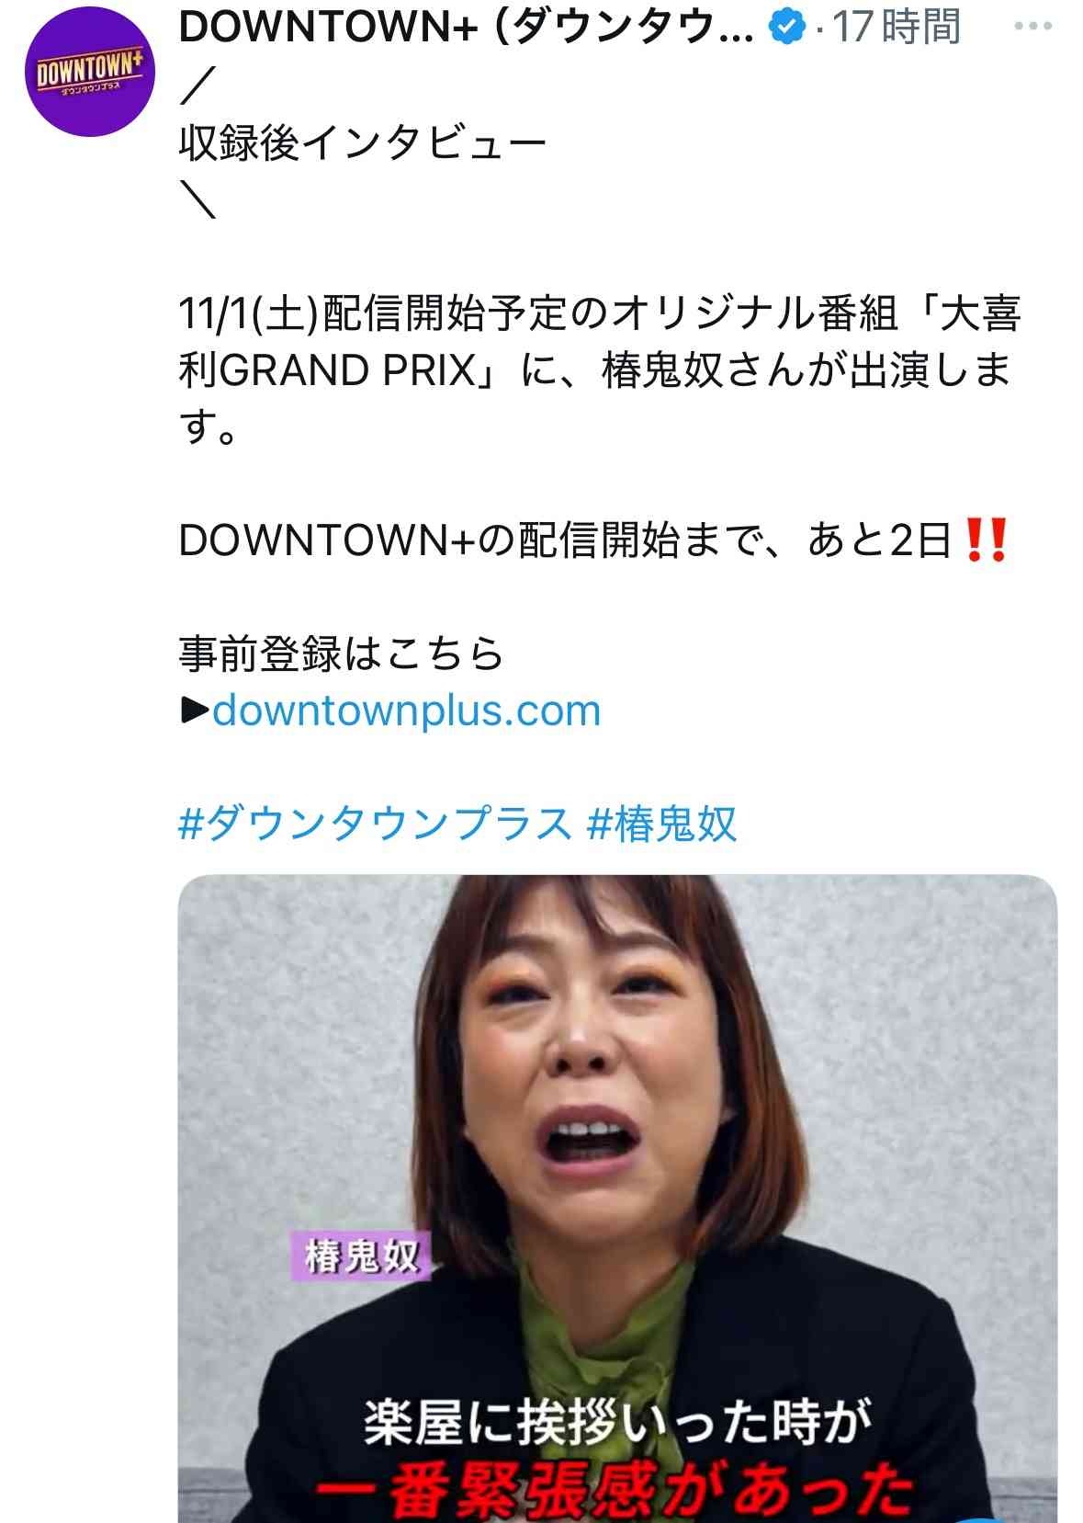Screen dimensions: 1083x1523
Task: Click the 事前登録はこちら text
Action: (x=342, y=654)
